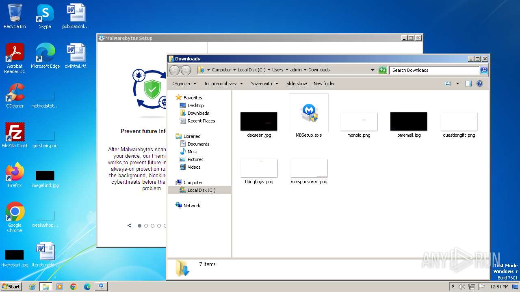Expand view options dropdown arrow
Viewport: 520px width, 292px height.
pos(457,84)
